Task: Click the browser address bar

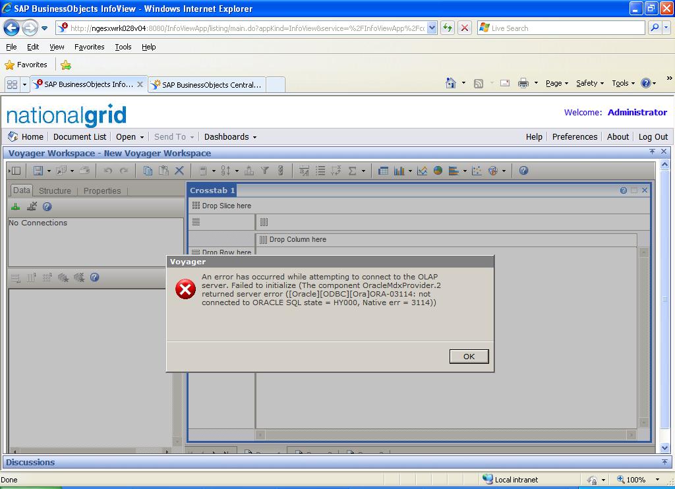Action: [x=247, y=28]
